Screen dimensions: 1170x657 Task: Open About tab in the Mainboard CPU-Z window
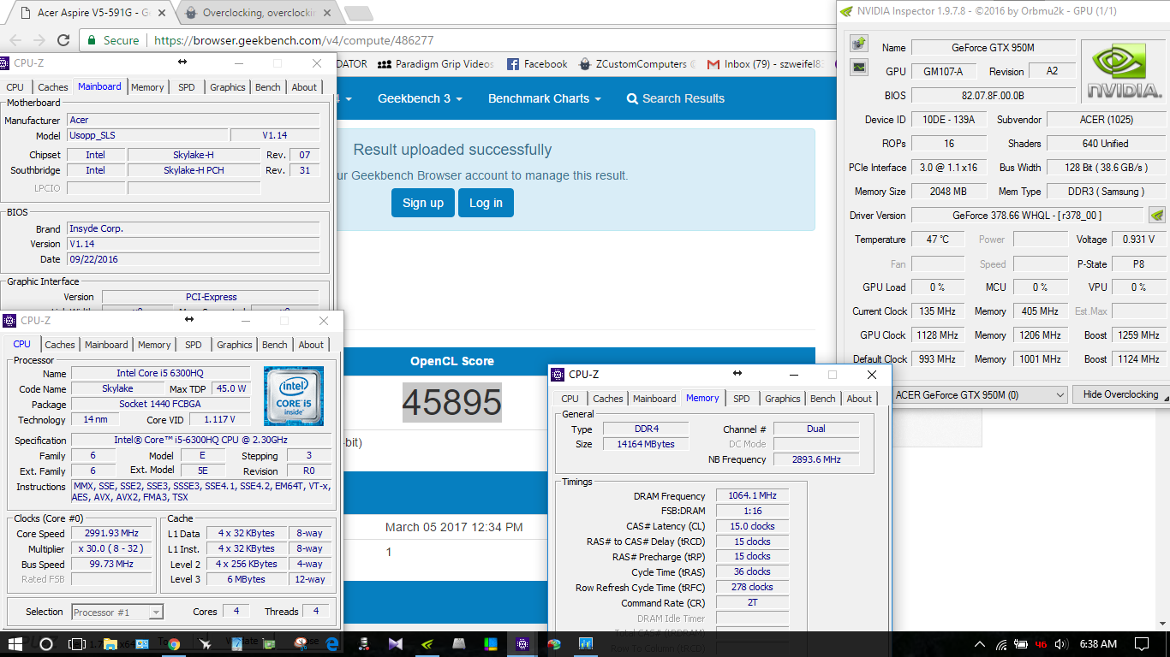(x=304, y=87)
